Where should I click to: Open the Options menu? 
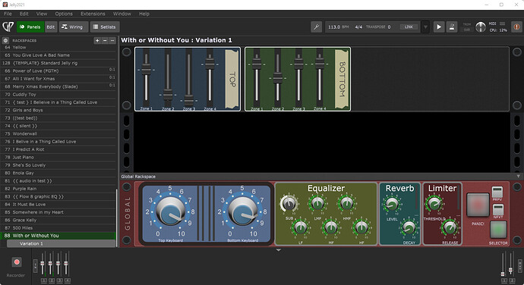(64, 14)
